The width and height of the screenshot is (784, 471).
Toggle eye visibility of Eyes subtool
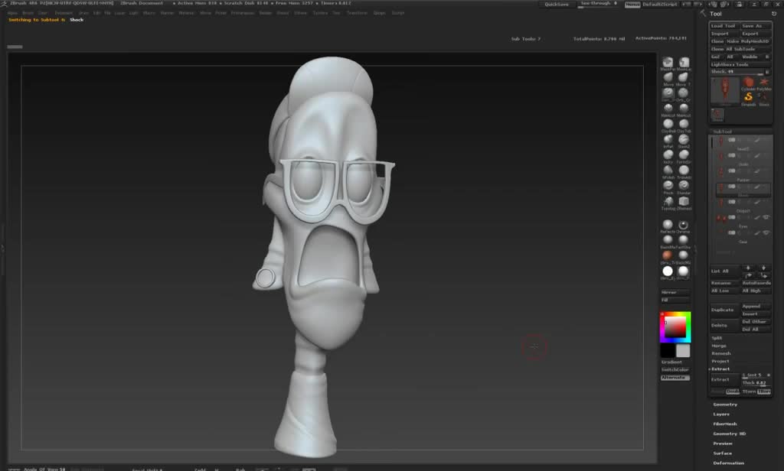pos(766,217)
